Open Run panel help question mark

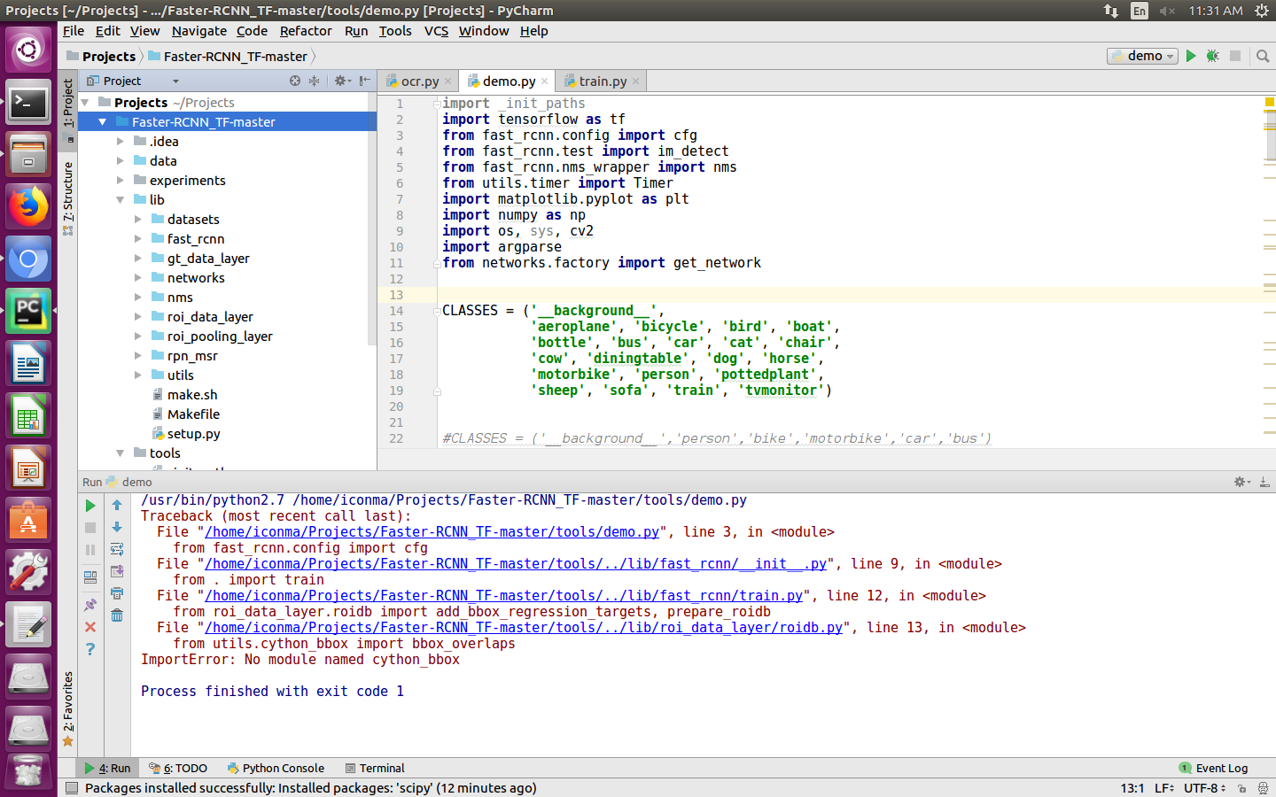tap(90, 649)
